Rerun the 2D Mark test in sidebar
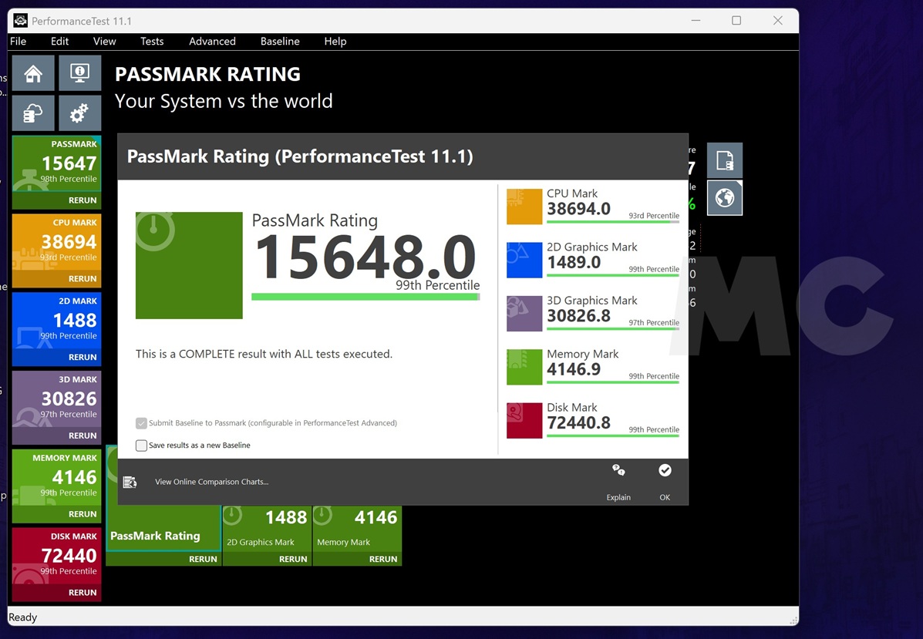The image size is (923, 639). click(x=83, y=357)
